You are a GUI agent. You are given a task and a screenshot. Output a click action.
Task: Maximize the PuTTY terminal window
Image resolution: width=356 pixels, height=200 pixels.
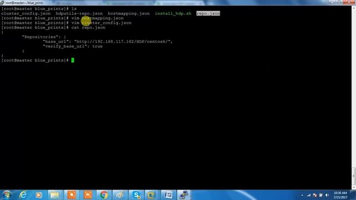tap(339, 2)
